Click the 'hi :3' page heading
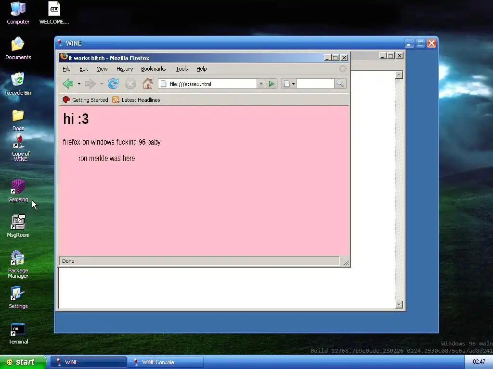Image resolution: width=493 pixels, height=369 pixels. (x=76, y=119)
